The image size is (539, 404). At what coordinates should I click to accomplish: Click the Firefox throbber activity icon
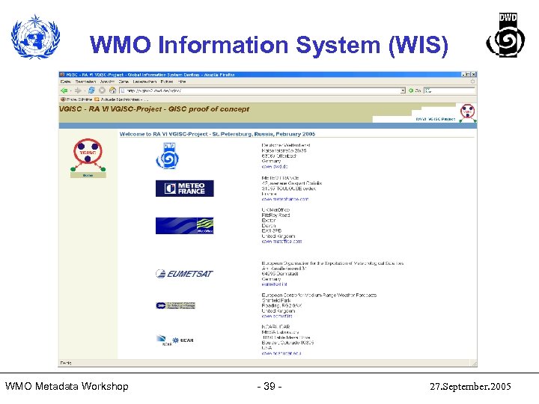(472, 82)
